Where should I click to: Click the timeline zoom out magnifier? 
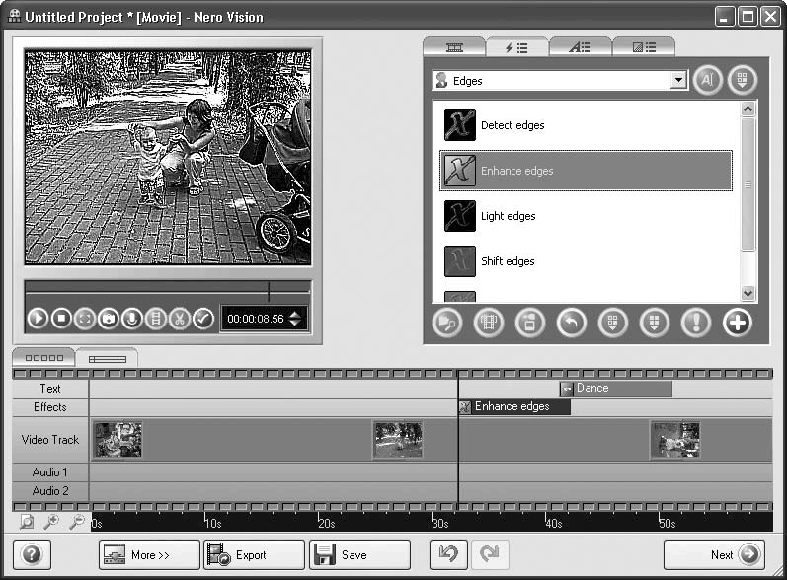(75, 522)
